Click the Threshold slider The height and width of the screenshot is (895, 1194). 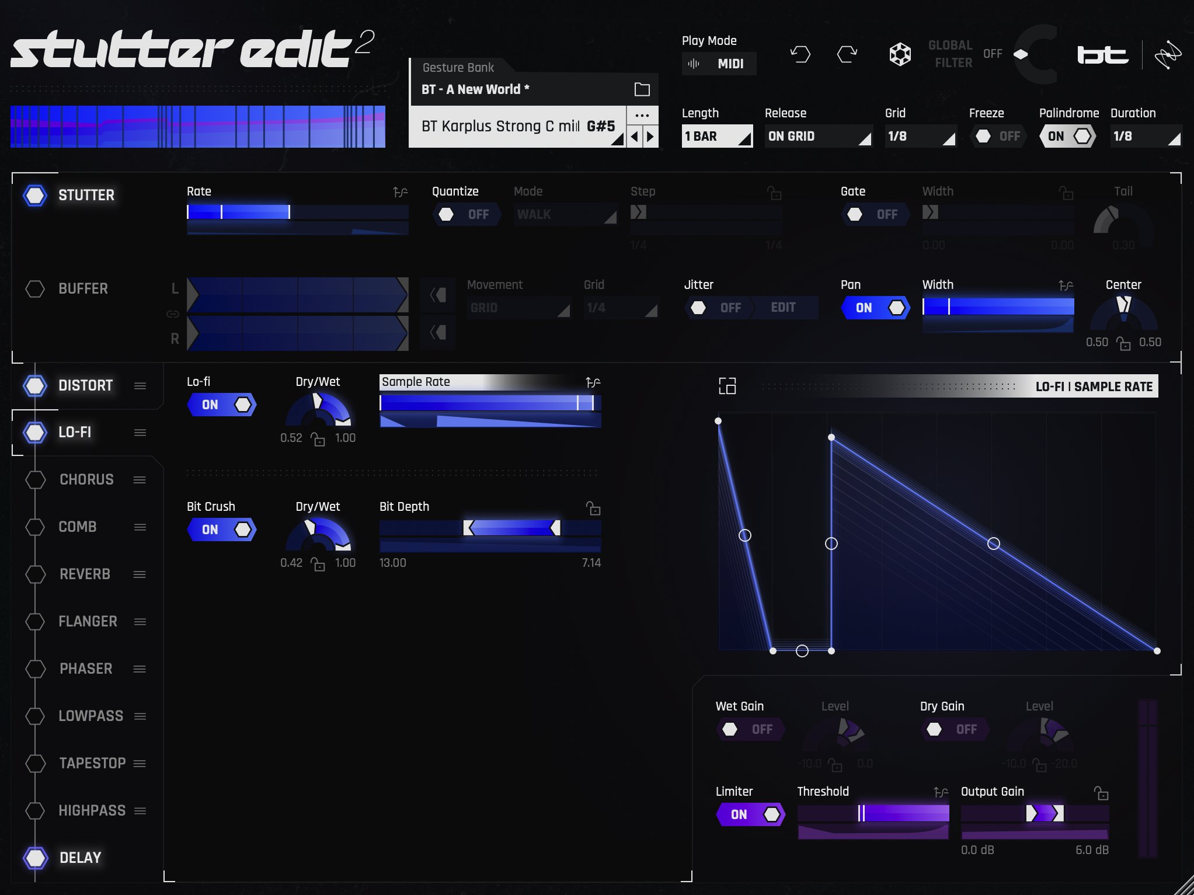872,813
